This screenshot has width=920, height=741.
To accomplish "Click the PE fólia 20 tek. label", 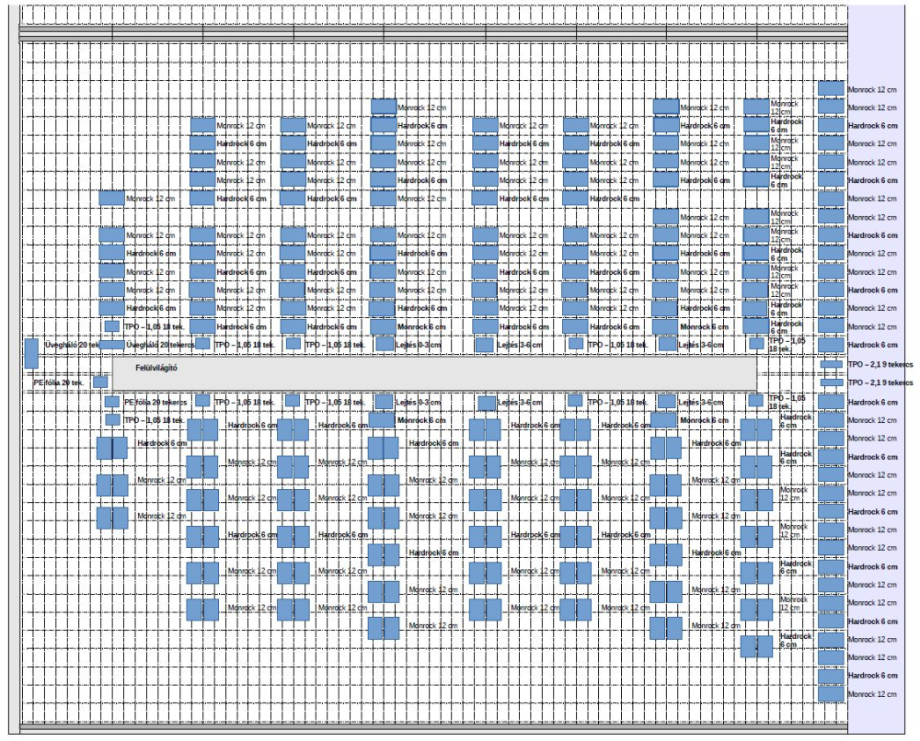I will coord(58,382).
